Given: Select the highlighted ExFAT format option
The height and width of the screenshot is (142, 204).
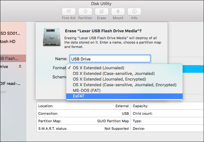Looking at the screenshot, I should tap(79, 96).
